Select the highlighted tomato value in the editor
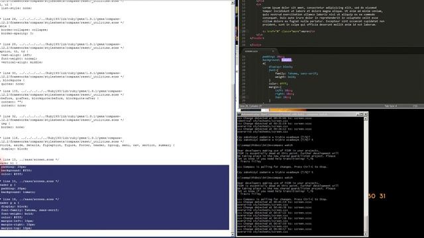This screenshot has height=238, width=424. [286, 60]
